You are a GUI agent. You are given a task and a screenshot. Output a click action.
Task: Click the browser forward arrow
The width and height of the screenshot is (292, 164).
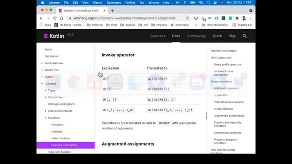[x=48, y=18]
